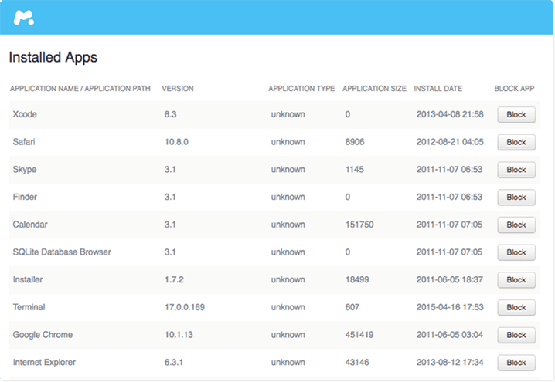Click the Application Type column header
The width and height of the screenshot is (555, 382).
pyautogui.click(x=301, y=88)
